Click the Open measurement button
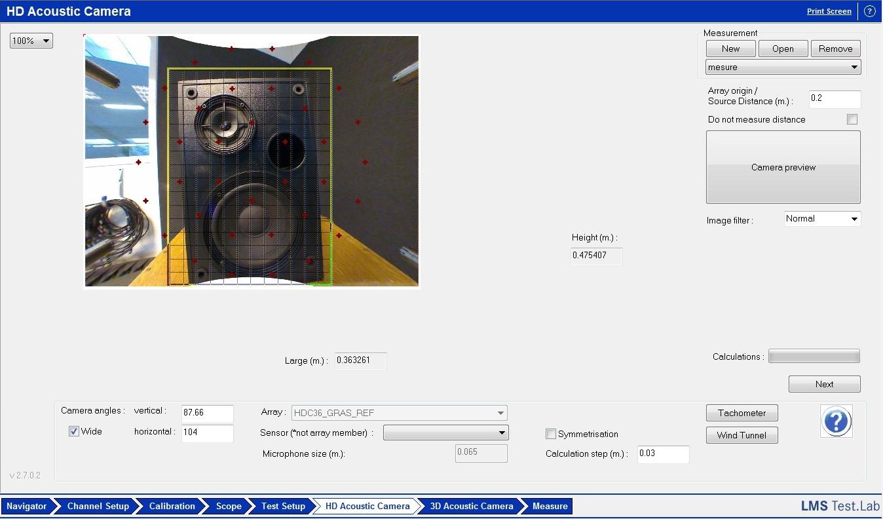This screenshot has height=519, width=883. [x=783, y=48]
